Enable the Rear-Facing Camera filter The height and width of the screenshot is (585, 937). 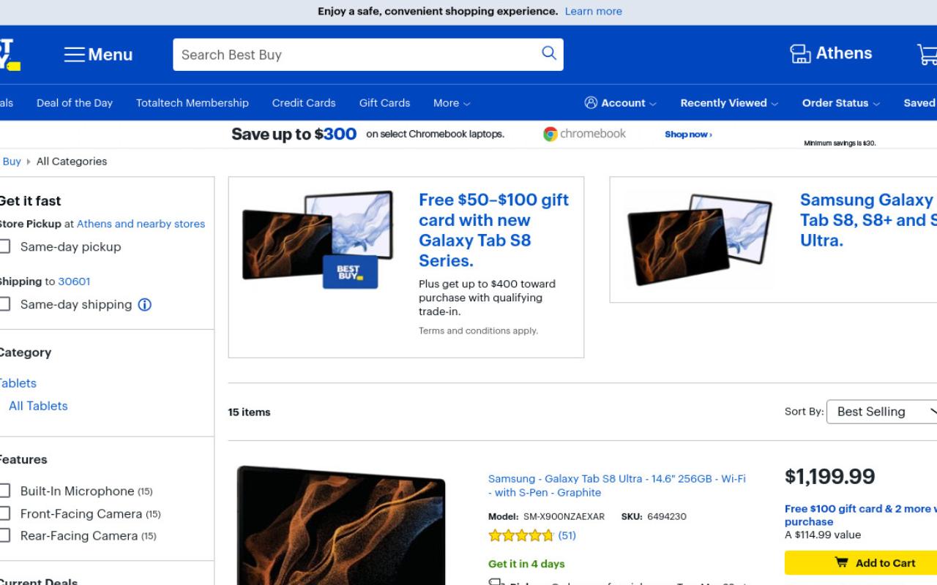[x=4, y=536]
